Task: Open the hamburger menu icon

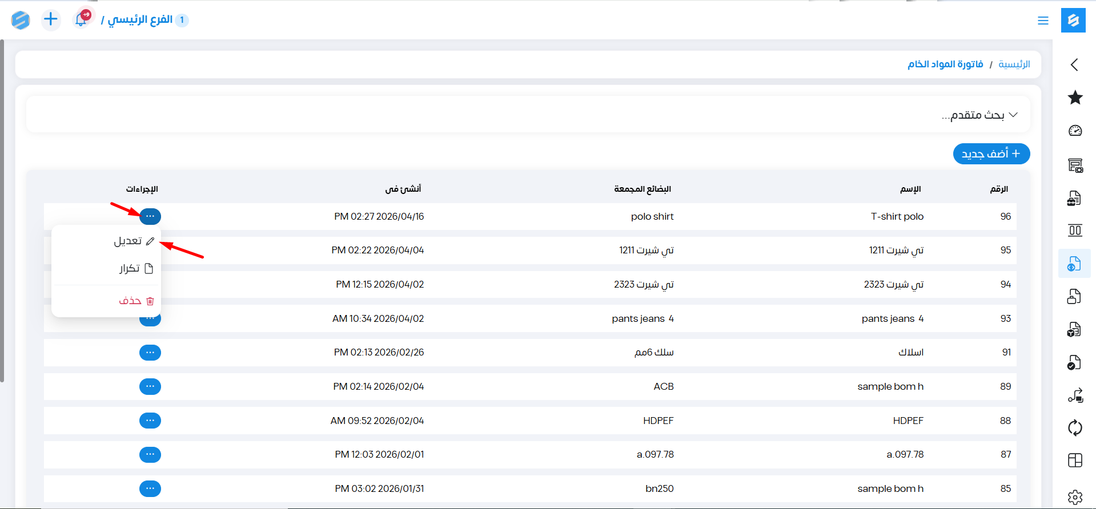Action: pos(1043,21)
